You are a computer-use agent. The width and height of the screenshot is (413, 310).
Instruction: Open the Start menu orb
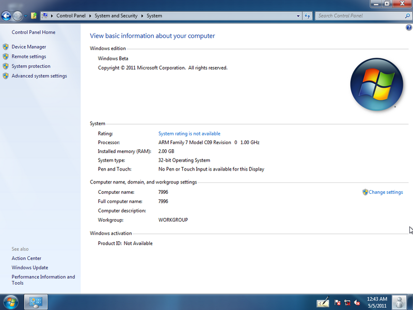tap(10, 302)
